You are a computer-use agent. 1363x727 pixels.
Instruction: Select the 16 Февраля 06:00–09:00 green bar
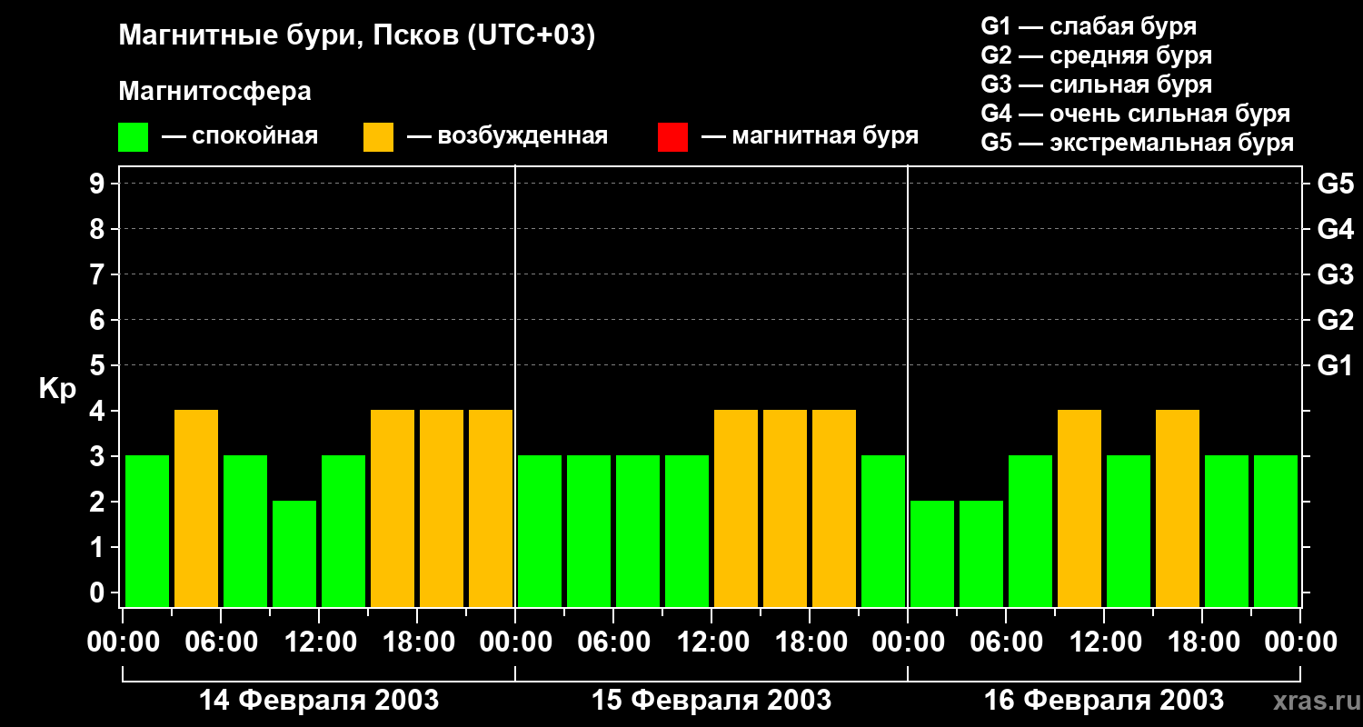coord(1030,531)
